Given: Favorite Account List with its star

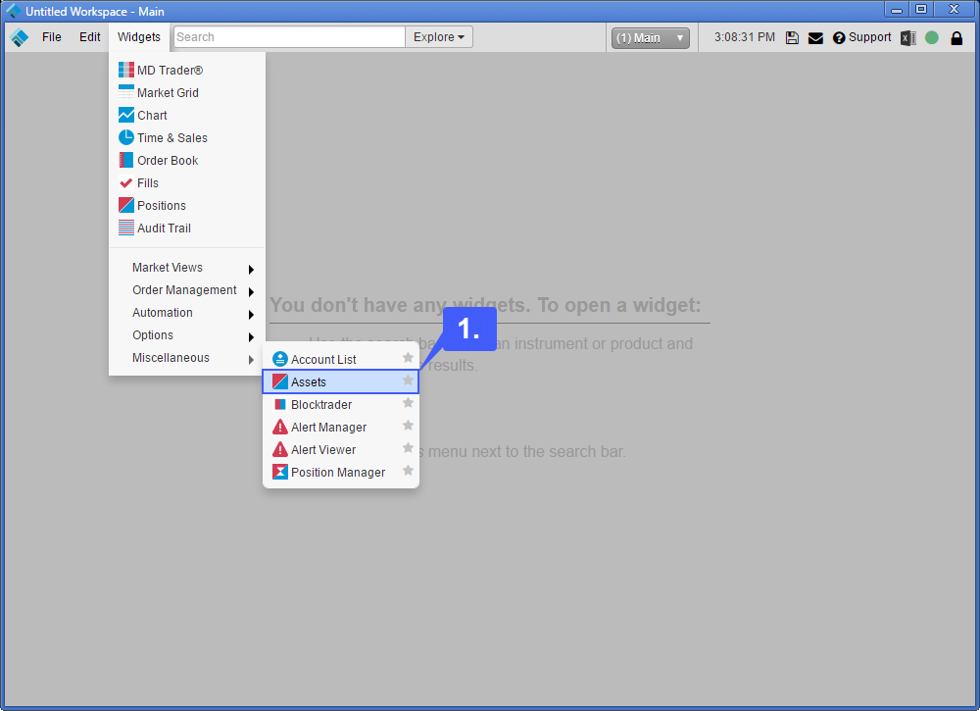Looking at the screenshot, I should (408, 358).
